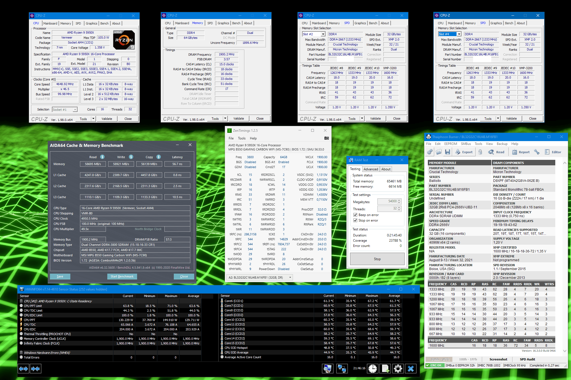Open the Editor in Thaiphoon toolbar
The width and height of the screenshot is (571, 380).
click(553, 152)
